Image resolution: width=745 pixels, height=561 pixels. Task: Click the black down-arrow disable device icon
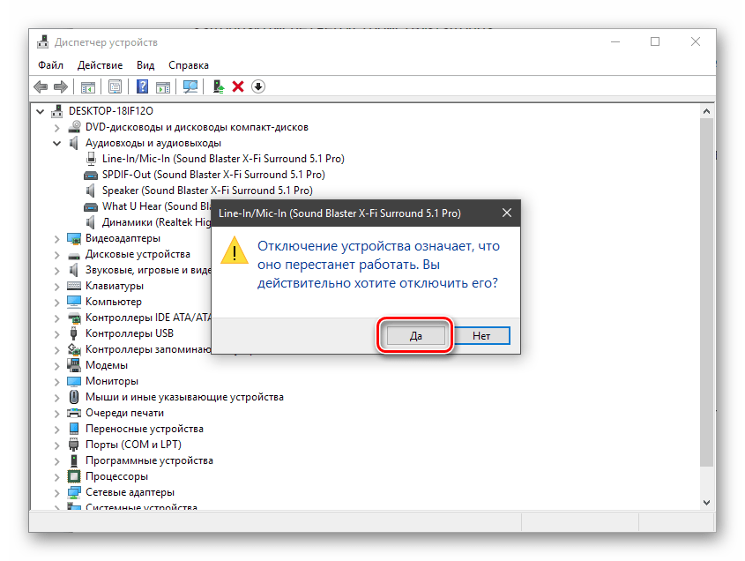point(257,86)
